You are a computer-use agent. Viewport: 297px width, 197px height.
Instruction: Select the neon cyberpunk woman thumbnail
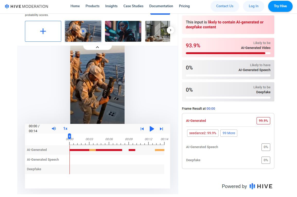[123, 31]
